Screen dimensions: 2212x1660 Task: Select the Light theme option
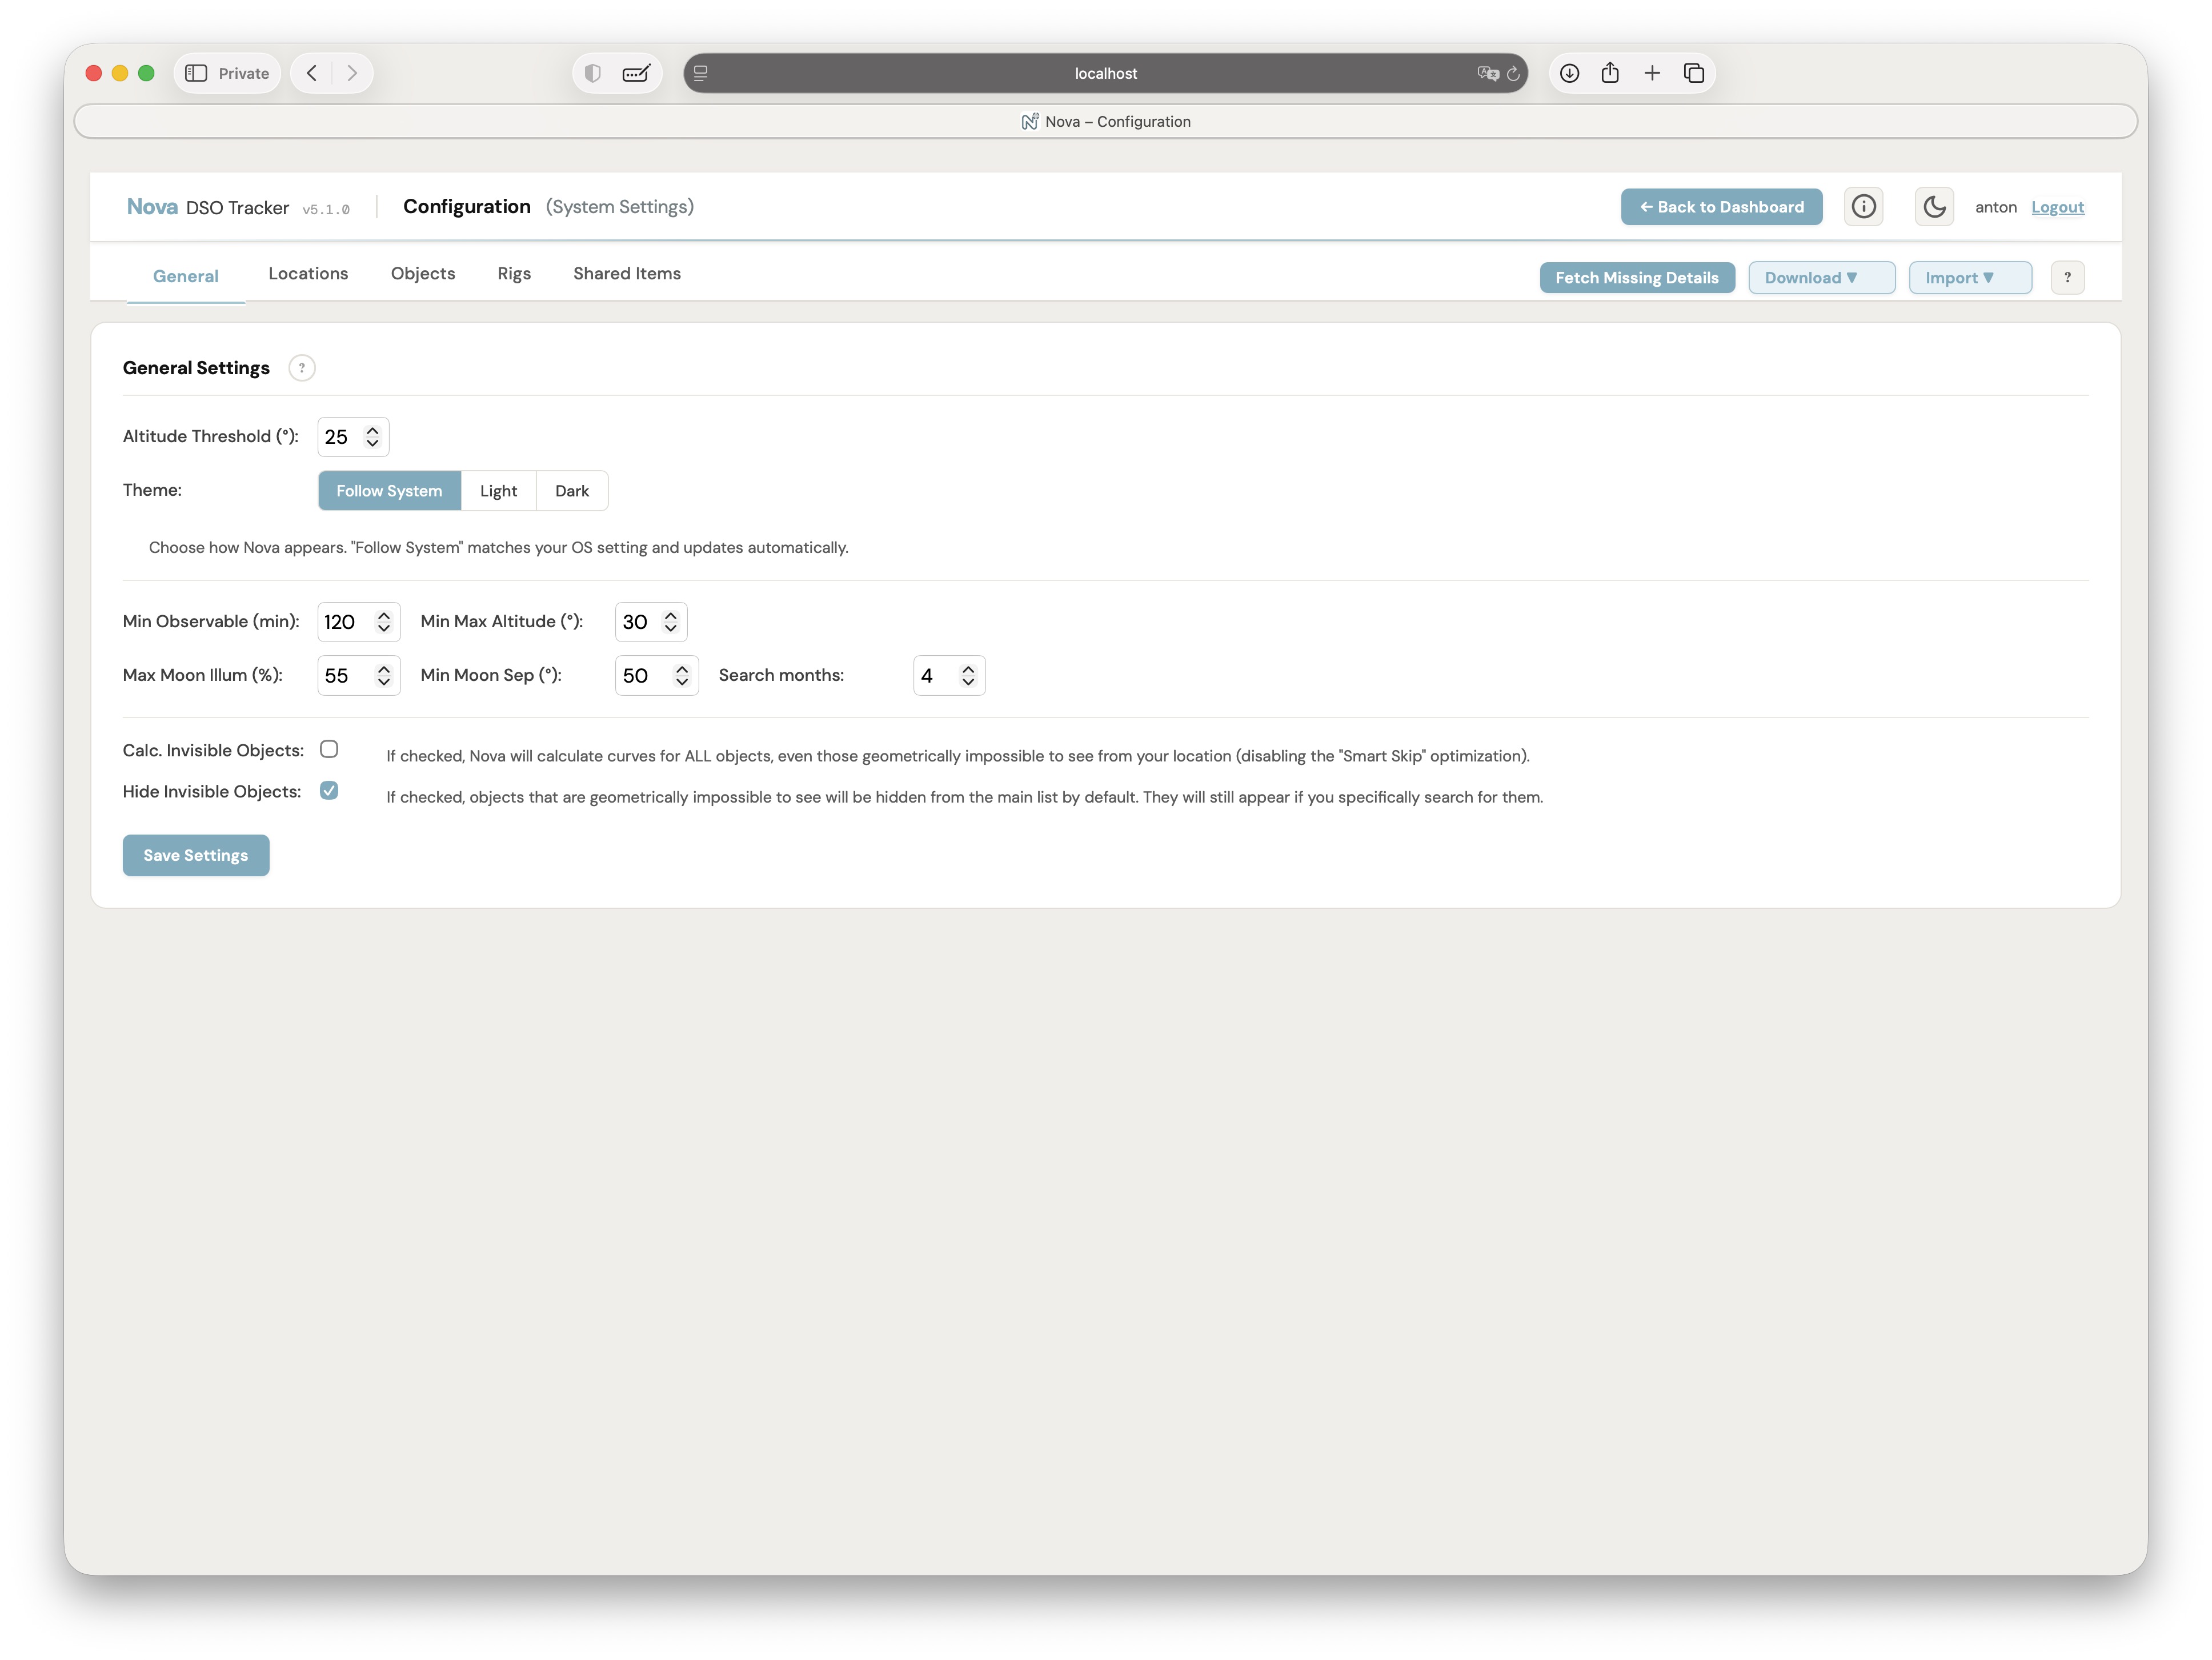click(x=498, y=491)
